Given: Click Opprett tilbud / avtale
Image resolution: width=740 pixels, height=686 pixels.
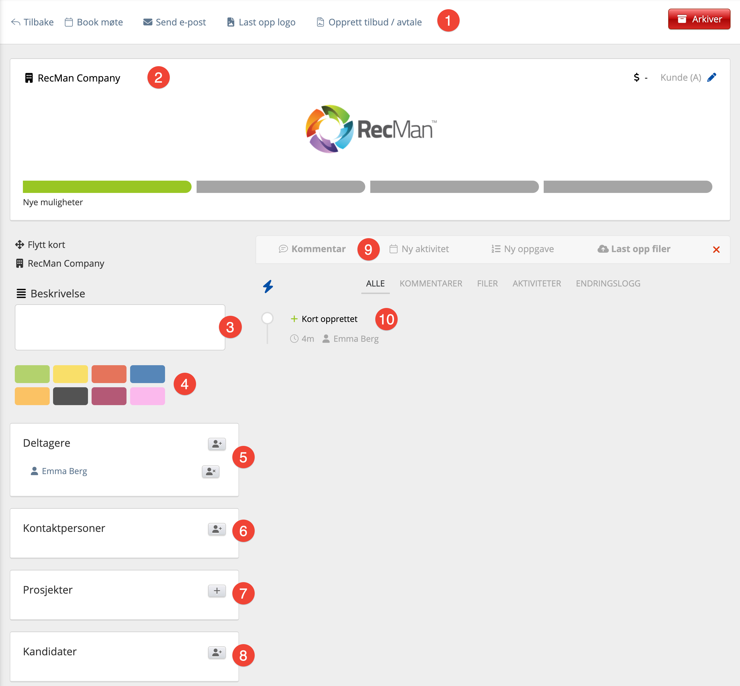Looking at the screenshot, I should click(x=369, y=22).
